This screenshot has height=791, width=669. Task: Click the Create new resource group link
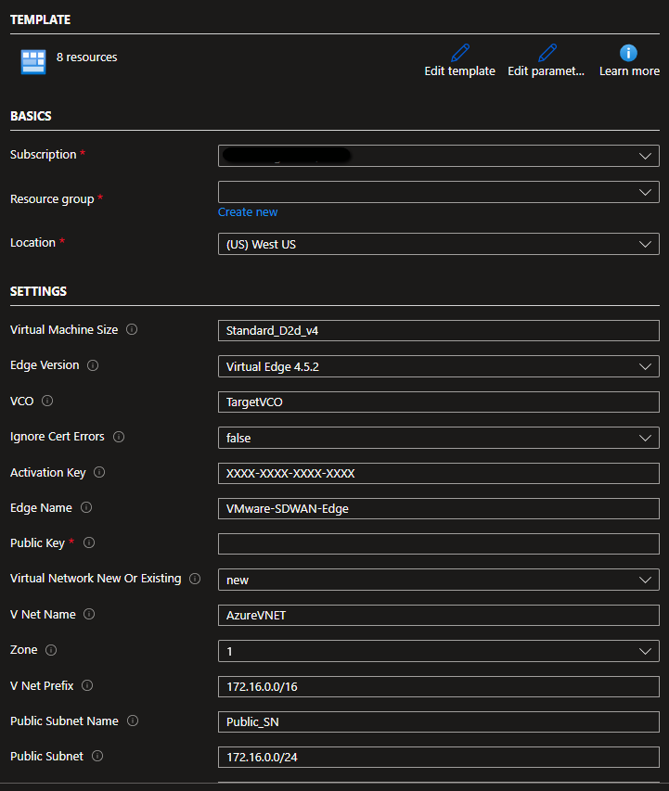tap(248, 212)
